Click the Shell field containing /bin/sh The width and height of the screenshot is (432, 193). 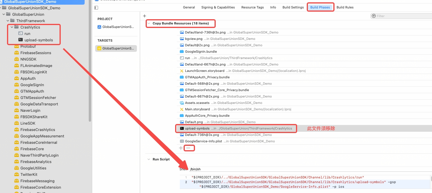click(310, 169)
